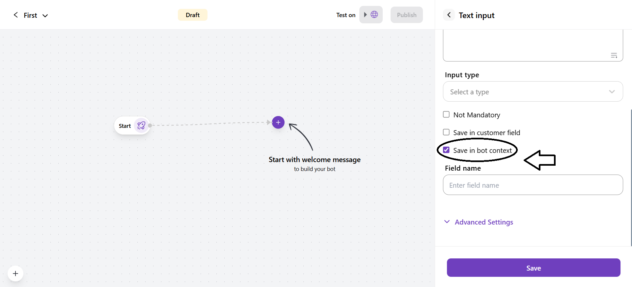632x287 pixels.
Task: Click the Draft status label
Action: 192,15
